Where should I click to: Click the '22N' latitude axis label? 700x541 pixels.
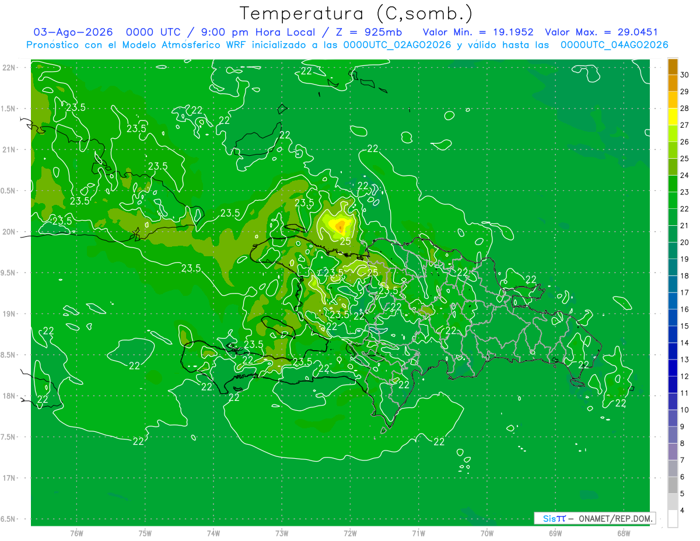coord(10,68)
